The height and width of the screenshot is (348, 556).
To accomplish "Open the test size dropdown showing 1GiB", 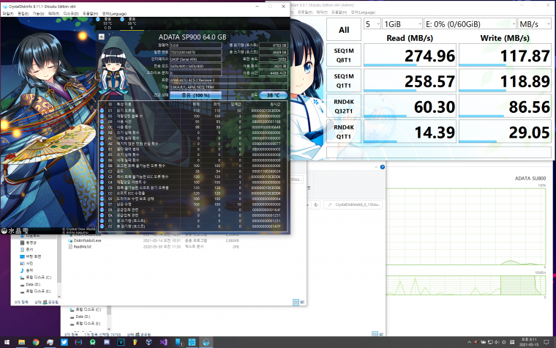I will (402, 23).
